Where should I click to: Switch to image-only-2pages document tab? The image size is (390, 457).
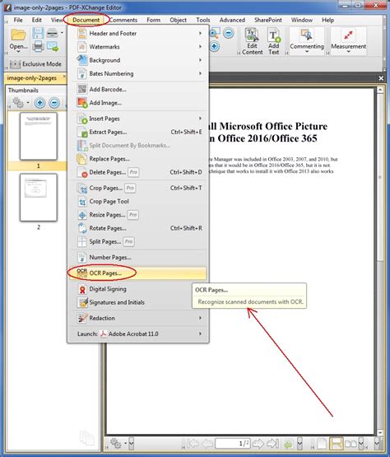click(32, 78)
